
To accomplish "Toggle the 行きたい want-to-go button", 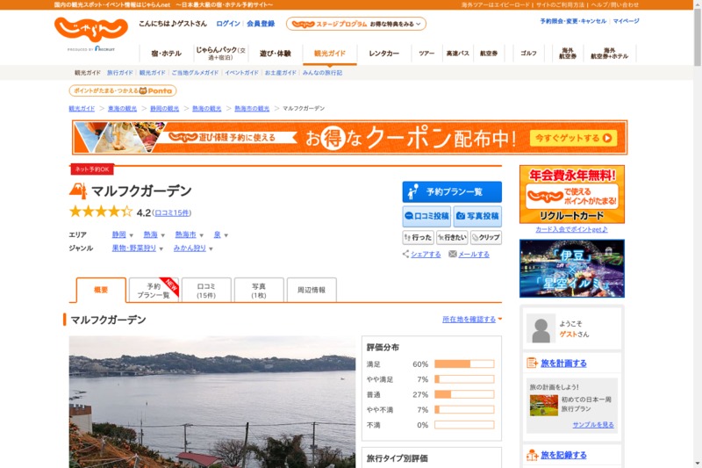I will [451, 237].
